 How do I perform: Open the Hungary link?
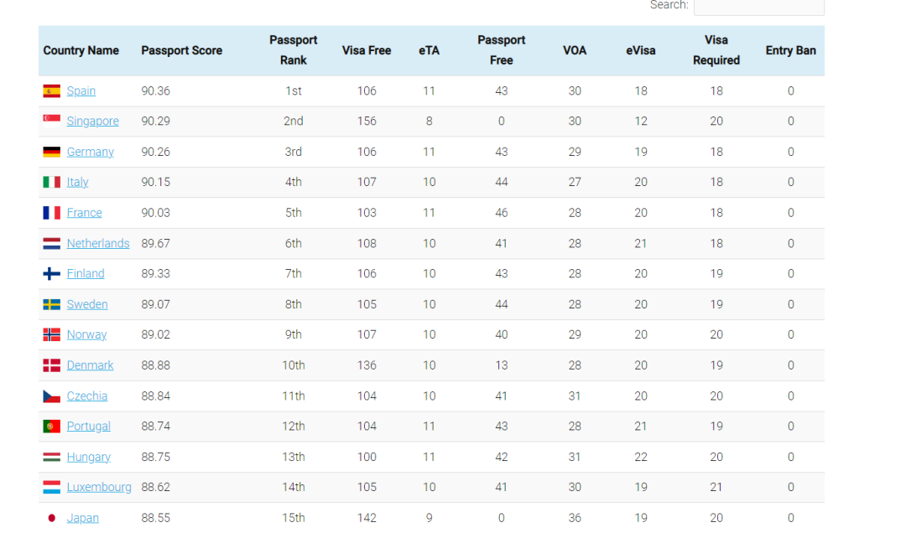88,457
